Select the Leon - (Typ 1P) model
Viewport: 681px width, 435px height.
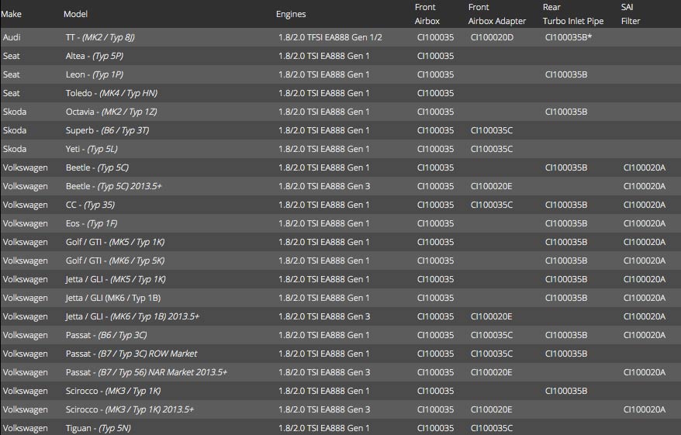[95, 74]
